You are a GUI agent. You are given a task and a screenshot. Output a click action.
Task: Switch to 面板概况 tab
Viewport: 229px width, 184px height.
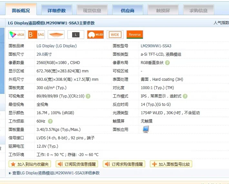click(21, 10)
